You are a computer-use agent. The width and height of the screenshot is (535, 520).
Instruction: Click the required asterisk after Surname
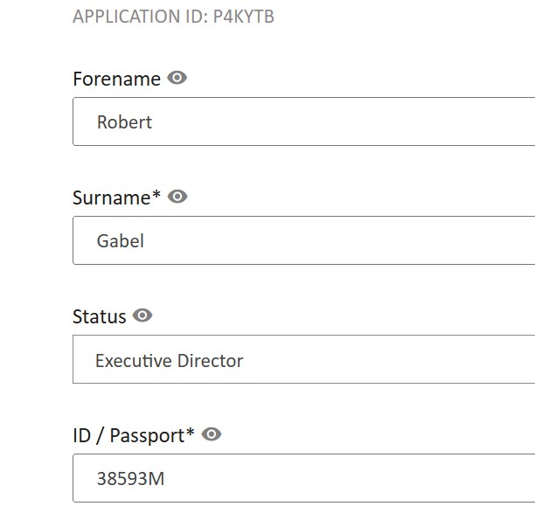[156, 195]
